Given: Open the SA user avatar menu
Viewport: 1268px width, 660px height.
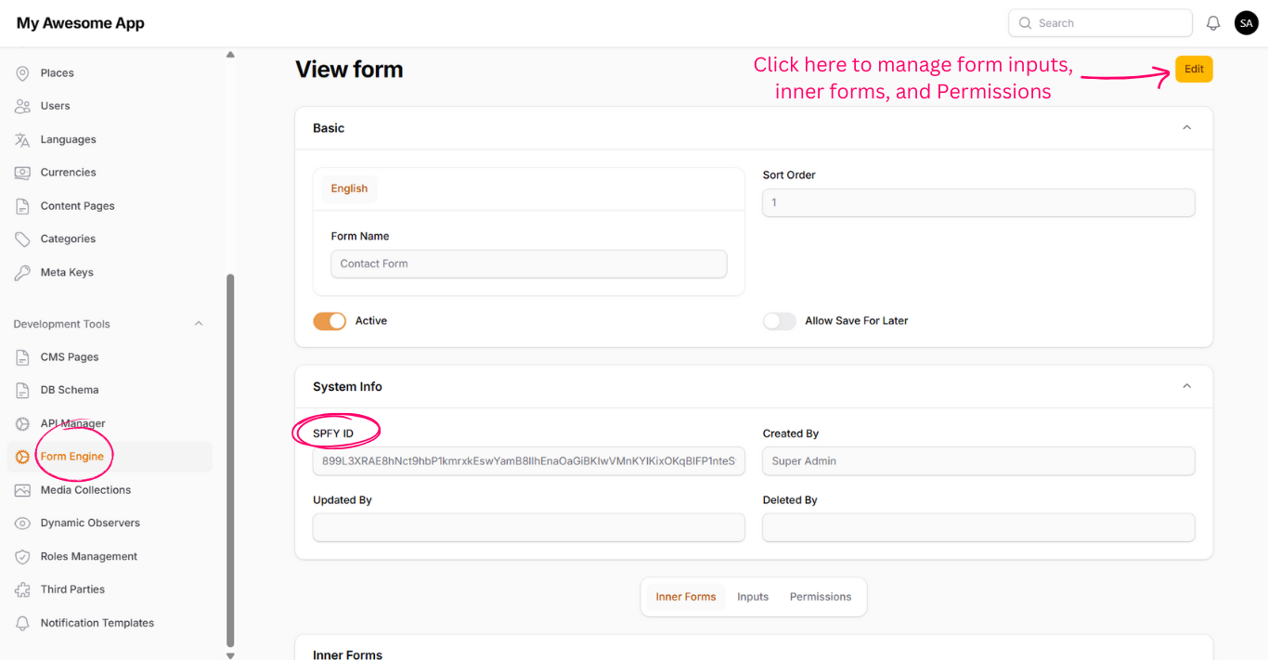Looking at the screenshot, I should (1246, 23).
